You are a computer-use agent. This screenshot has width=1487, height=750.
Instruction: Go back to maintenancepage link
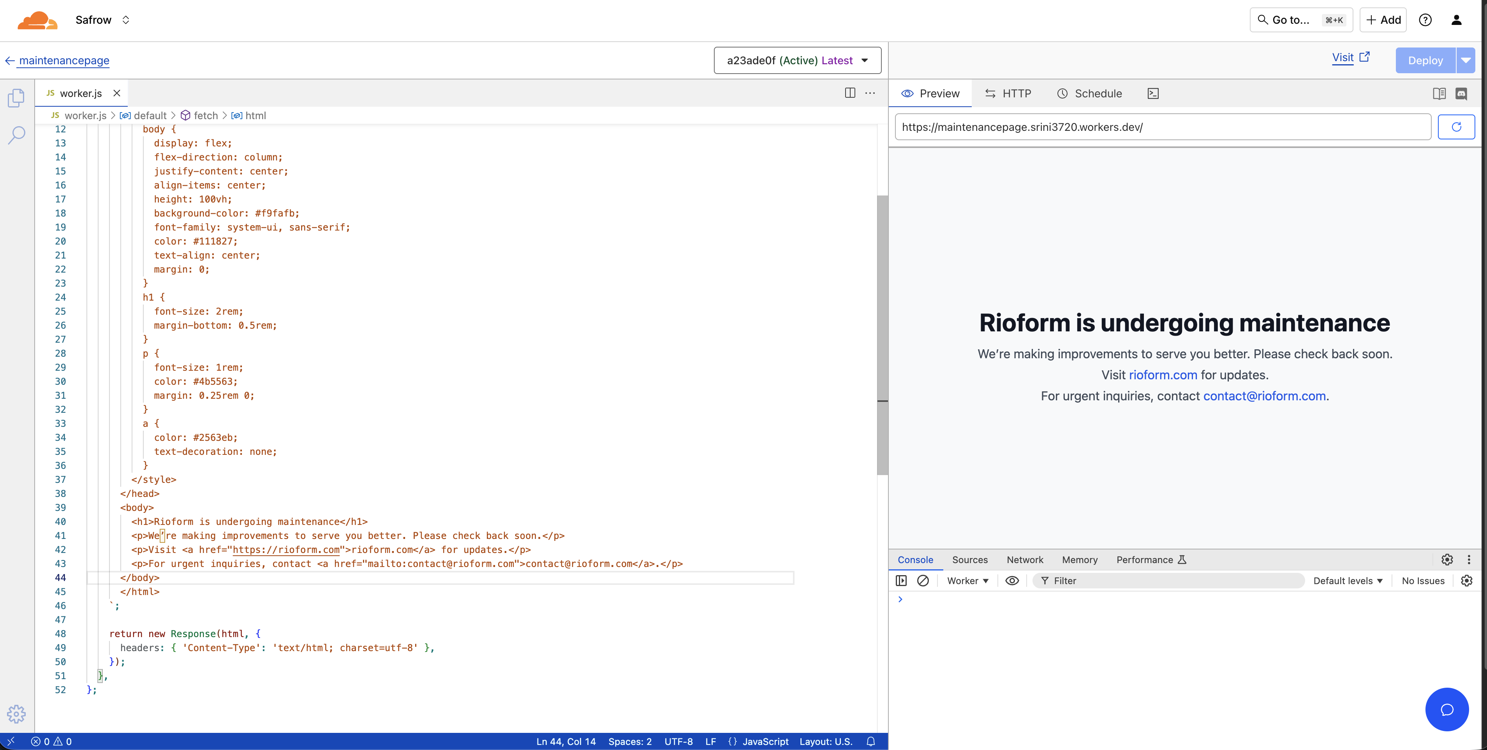pyautogui.click(x=63, y=61)
